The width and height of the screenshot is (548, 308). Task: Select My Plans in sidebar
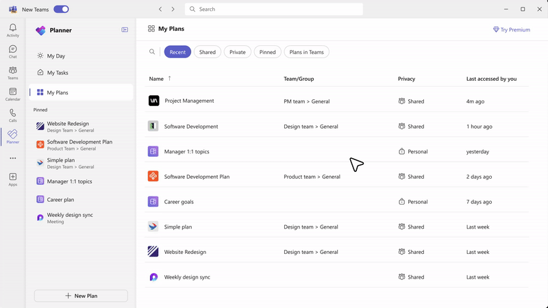[81, 92]
